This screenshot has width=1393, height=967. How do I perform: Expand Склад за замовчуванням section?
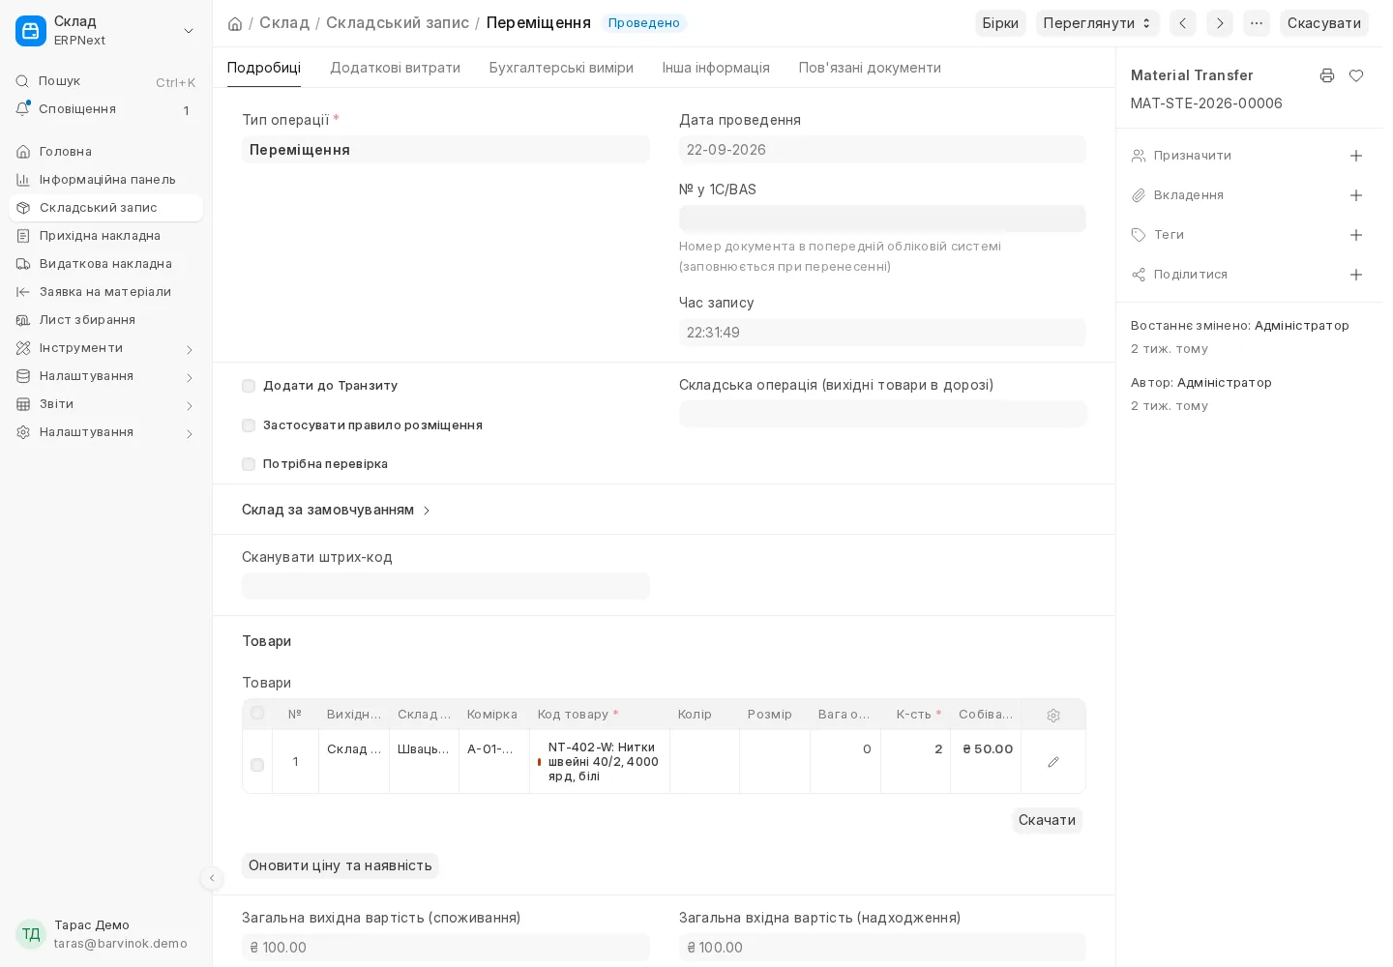(336, 510)
